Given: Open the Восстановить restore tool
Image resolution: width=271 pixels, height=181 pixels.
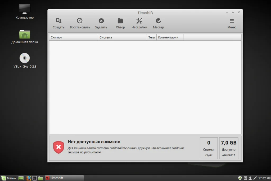Looking at the screenshot, I should tap(80, 23).
